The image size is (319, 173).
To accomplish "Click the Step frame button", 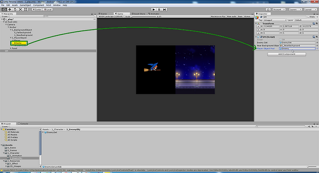I will coord(165,10).
